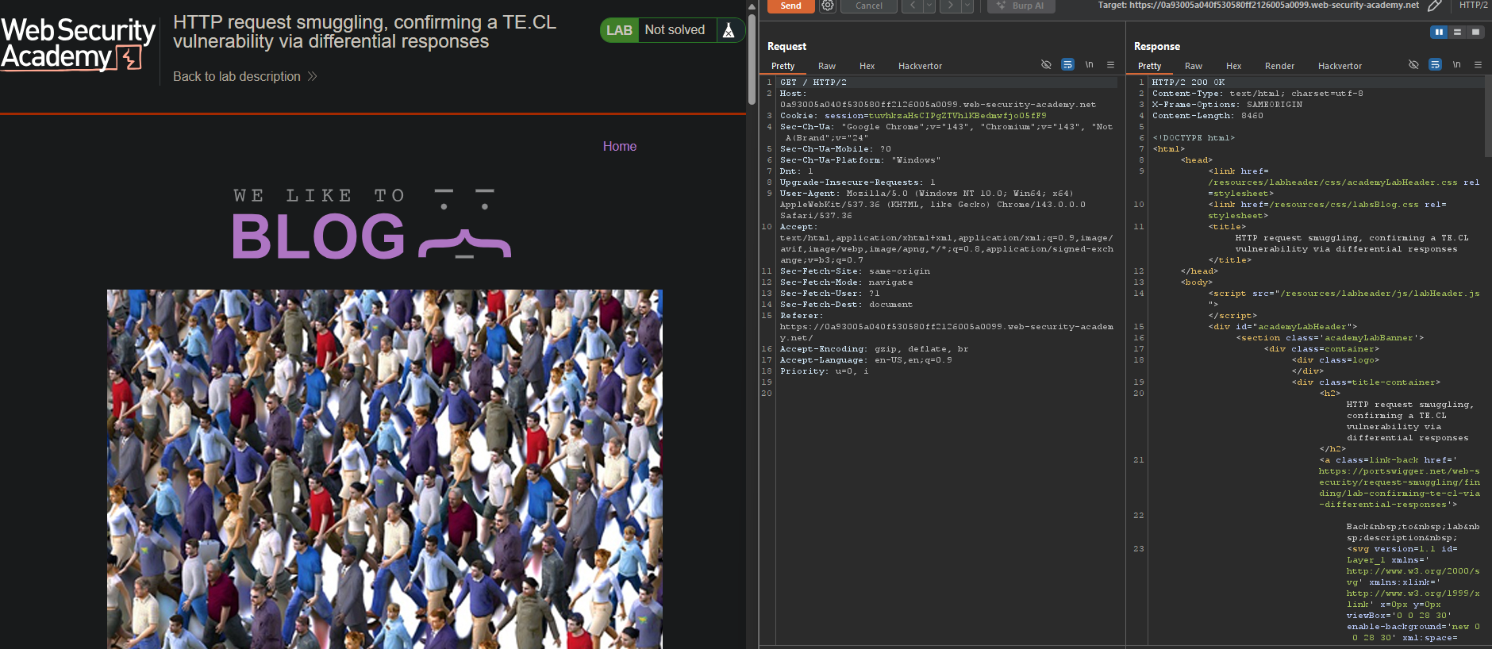Click the Content-Length: 8460 response header
The width and height of the screenshot is (1492, 649).
1207,116
